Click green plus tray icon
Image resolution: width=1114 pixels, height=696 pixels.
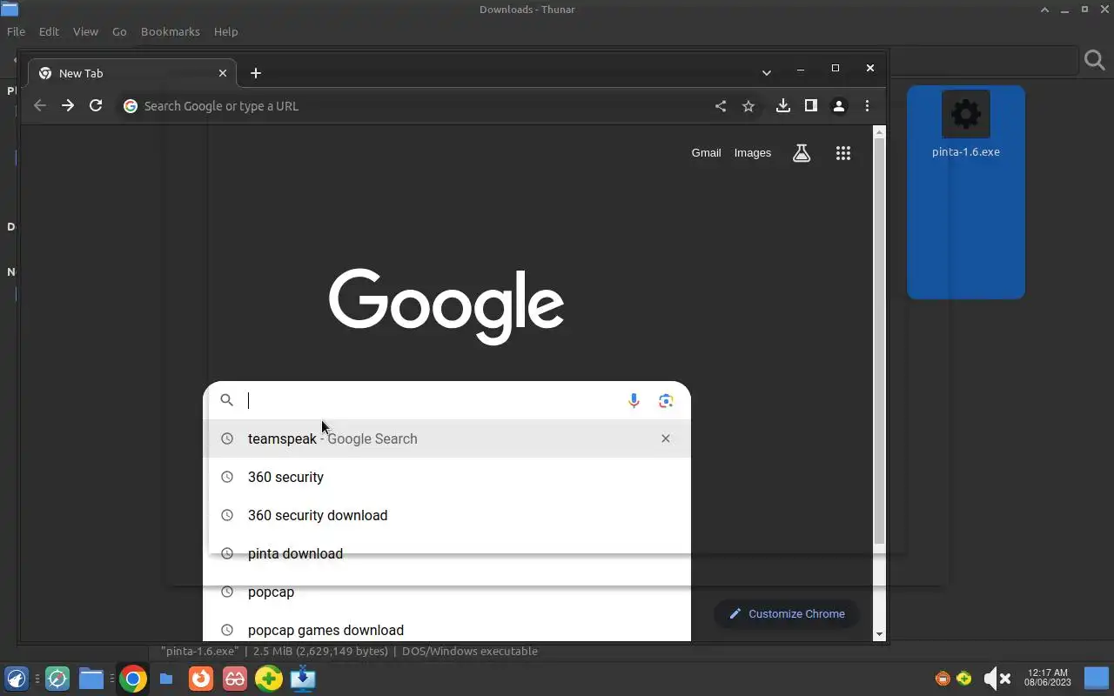point(964,679)
